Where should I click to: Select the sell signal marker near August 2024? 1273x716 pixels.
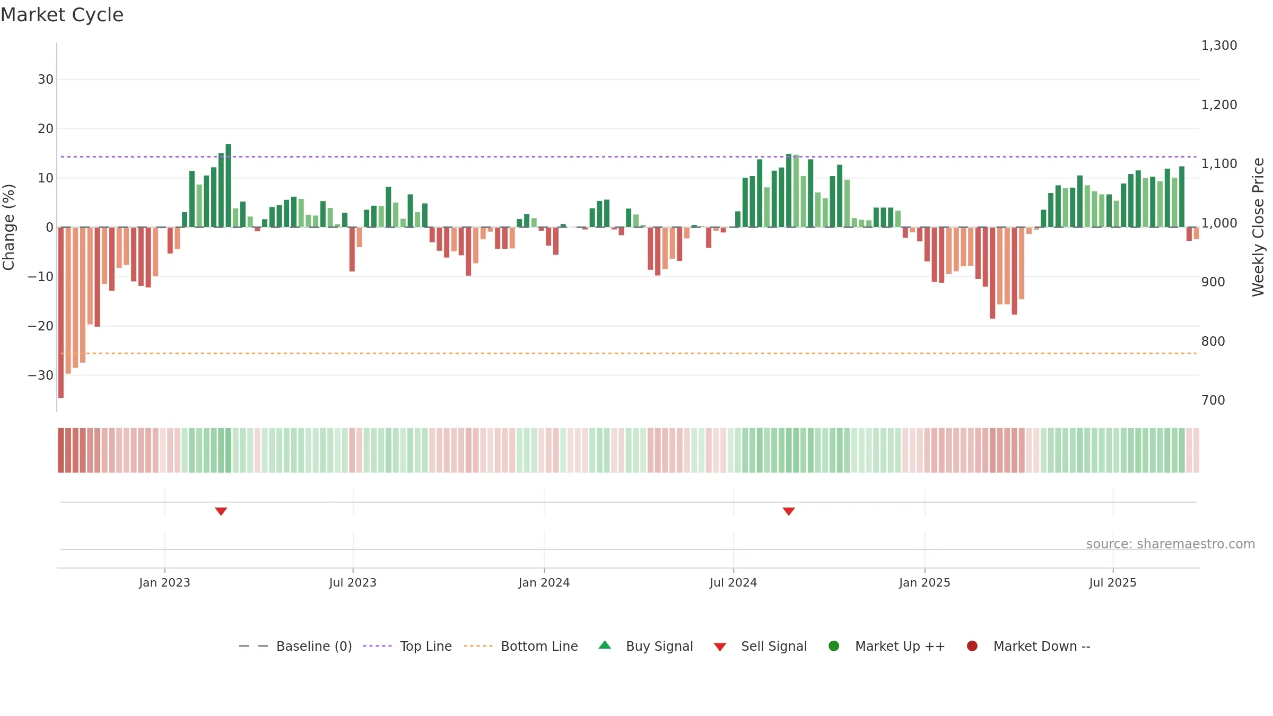789,511
